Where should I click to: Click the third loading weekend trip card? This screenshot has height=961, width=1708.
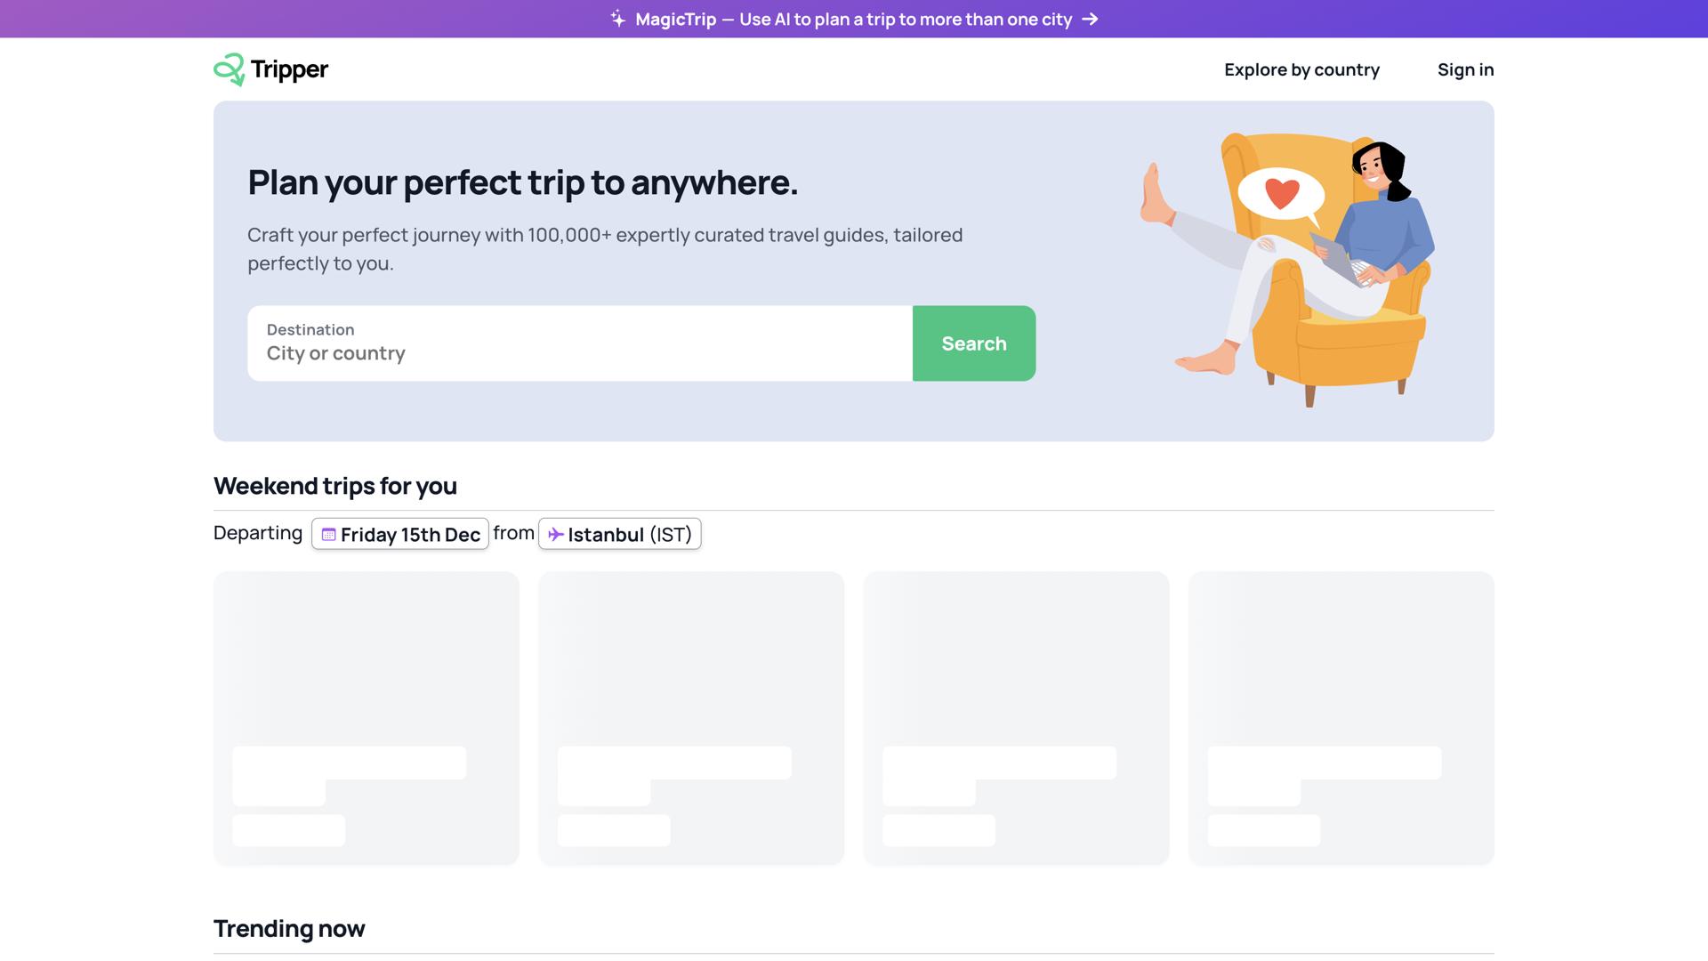click(x=1016, y=717)
